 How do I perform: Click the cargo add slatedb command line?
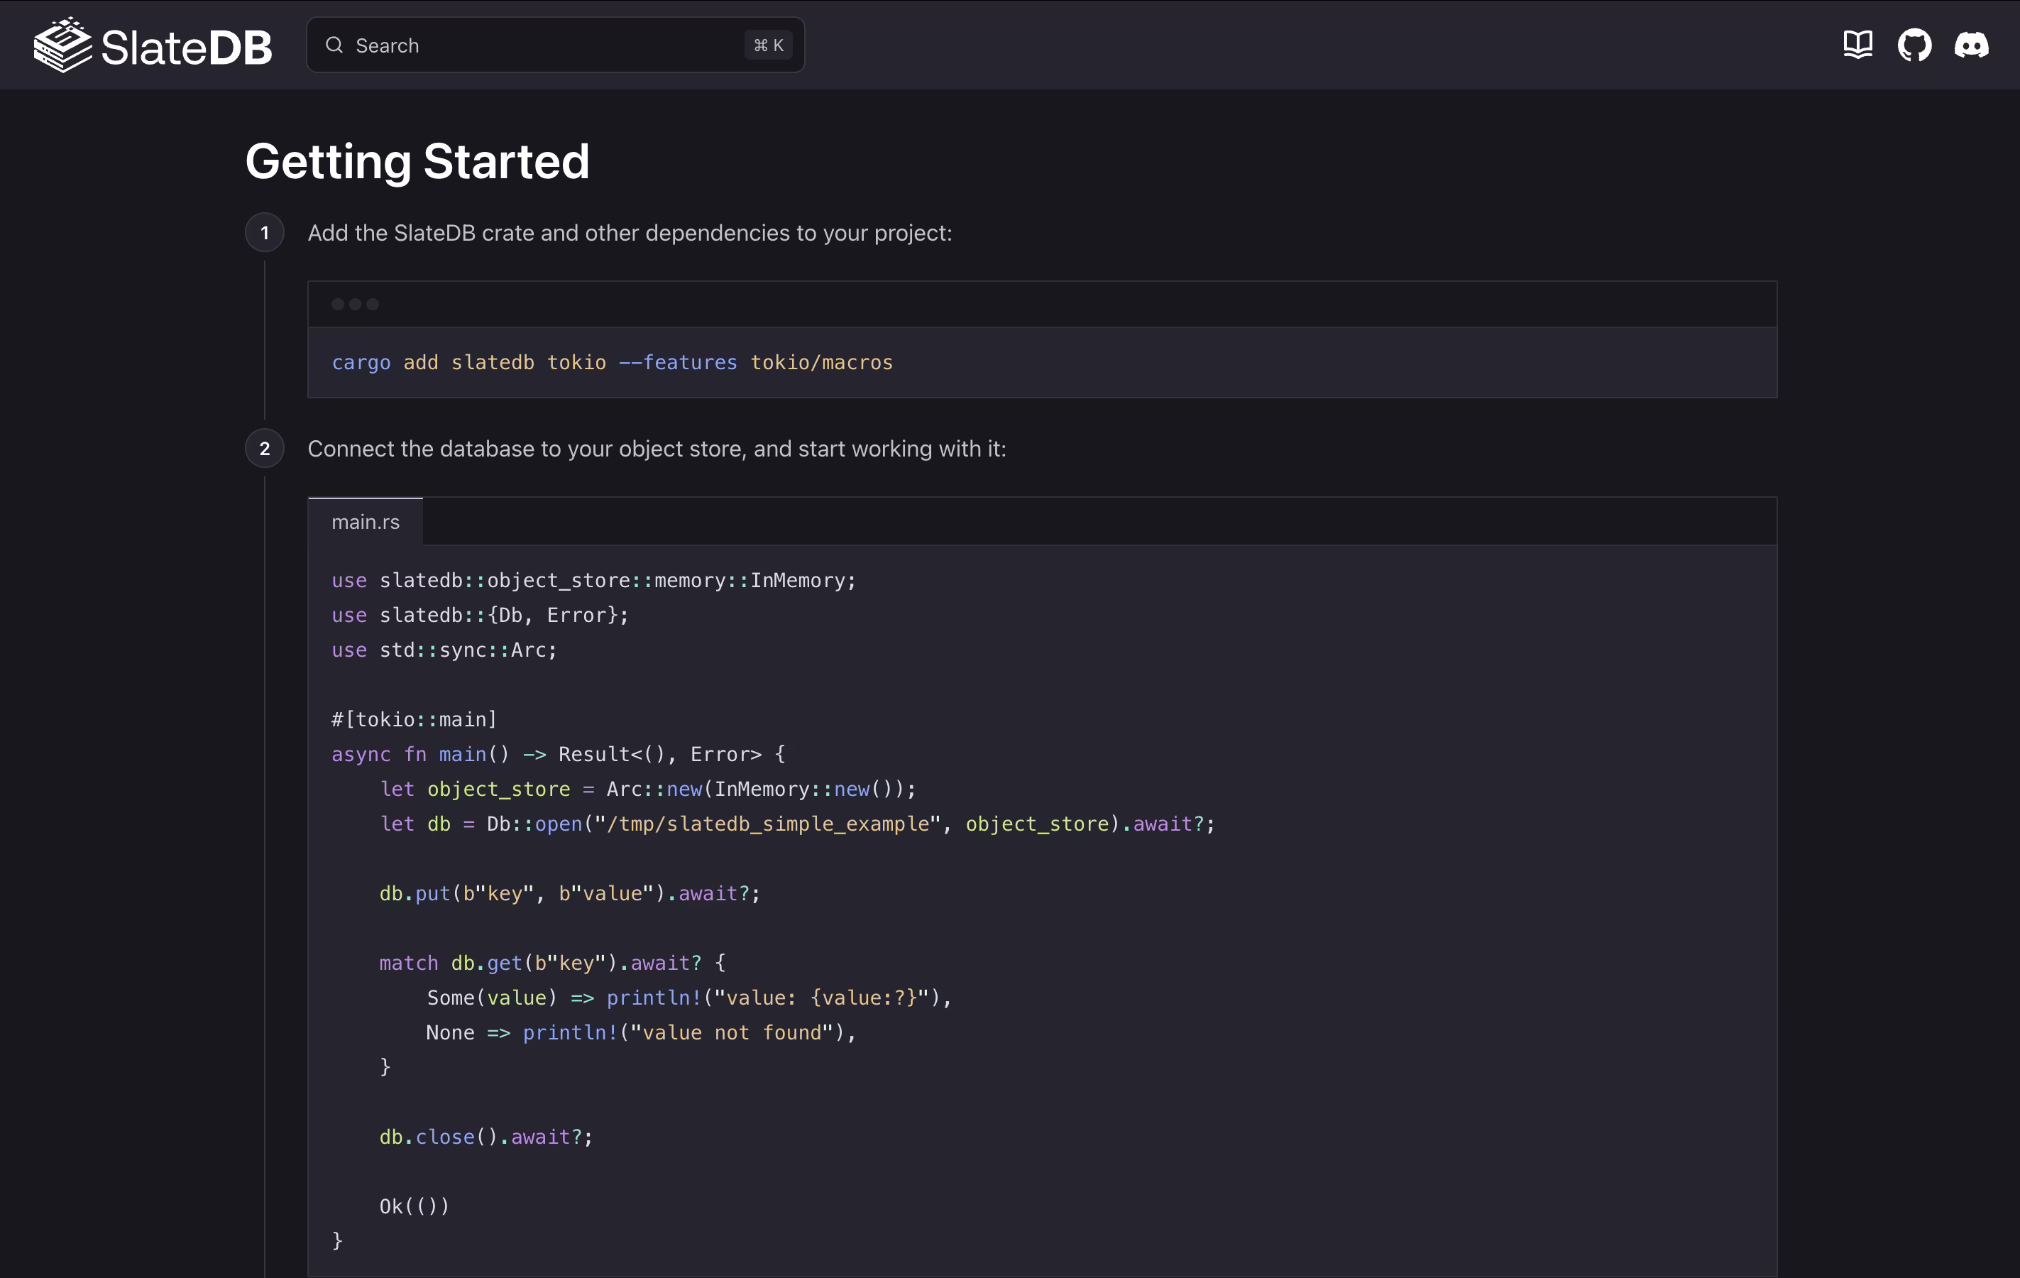click(613, 363)
